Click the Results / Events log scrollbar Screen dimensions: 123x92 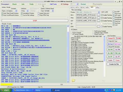[68, 54]
